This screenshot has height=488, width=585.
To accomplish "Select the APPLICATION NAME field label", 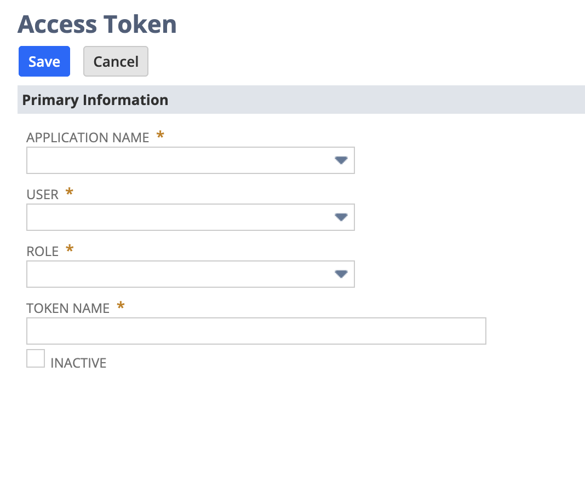I will [88, 138].
